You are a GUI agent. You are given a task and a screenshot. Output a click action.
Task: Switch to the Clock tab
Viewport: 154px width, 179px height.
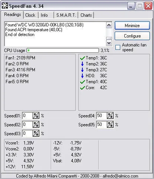(30, 15)
